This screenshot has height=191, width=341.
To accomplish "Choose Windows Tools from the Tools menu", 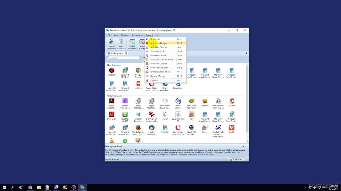I will pos(166,51).
